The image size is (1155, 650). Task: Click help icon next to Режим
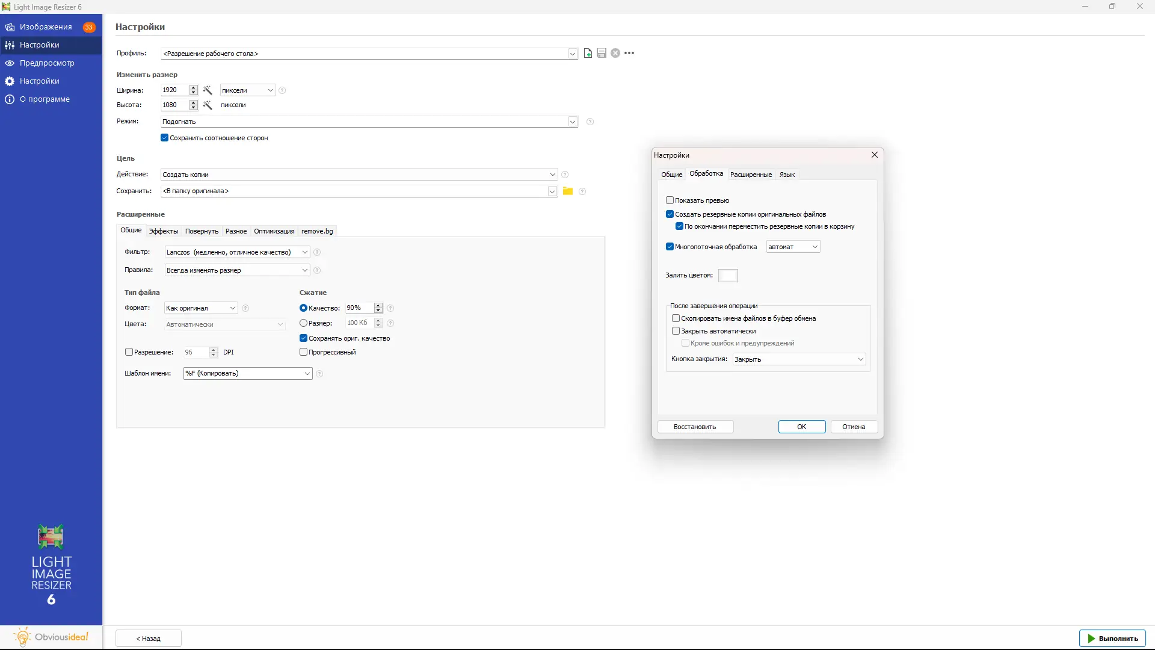pos(590,122)
